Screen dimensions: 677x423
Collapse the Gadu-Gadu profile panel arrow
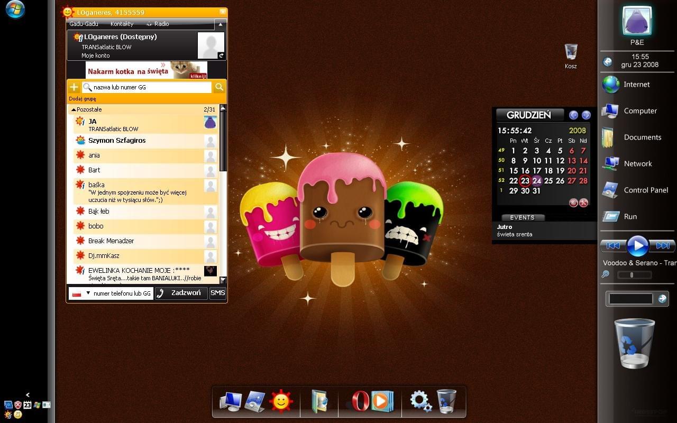[221, 24]
